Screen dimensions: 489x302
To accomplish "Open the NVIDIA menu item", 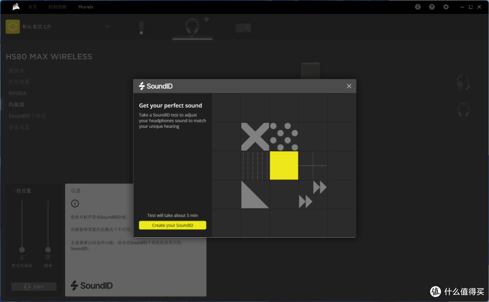I will point(18,93).
